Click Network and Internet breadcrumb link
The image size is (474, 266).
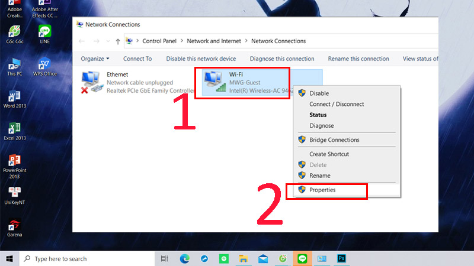[214, 41]
